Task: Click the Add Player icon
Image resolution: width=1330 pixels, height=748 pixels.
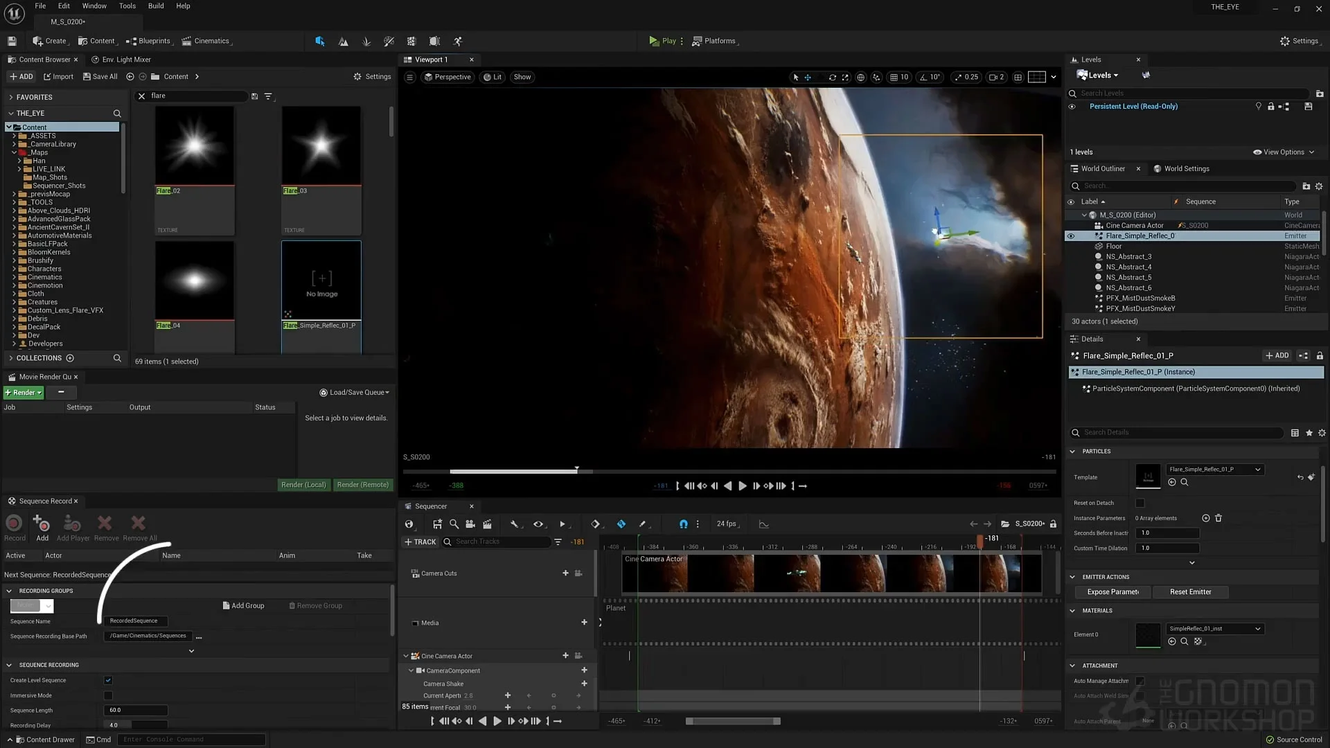Action: click(73, 527)
